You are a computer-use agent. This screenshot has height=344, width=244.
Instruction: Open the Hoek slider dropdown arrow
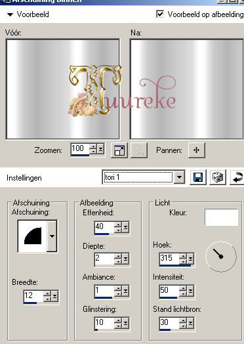pos(190,259)
